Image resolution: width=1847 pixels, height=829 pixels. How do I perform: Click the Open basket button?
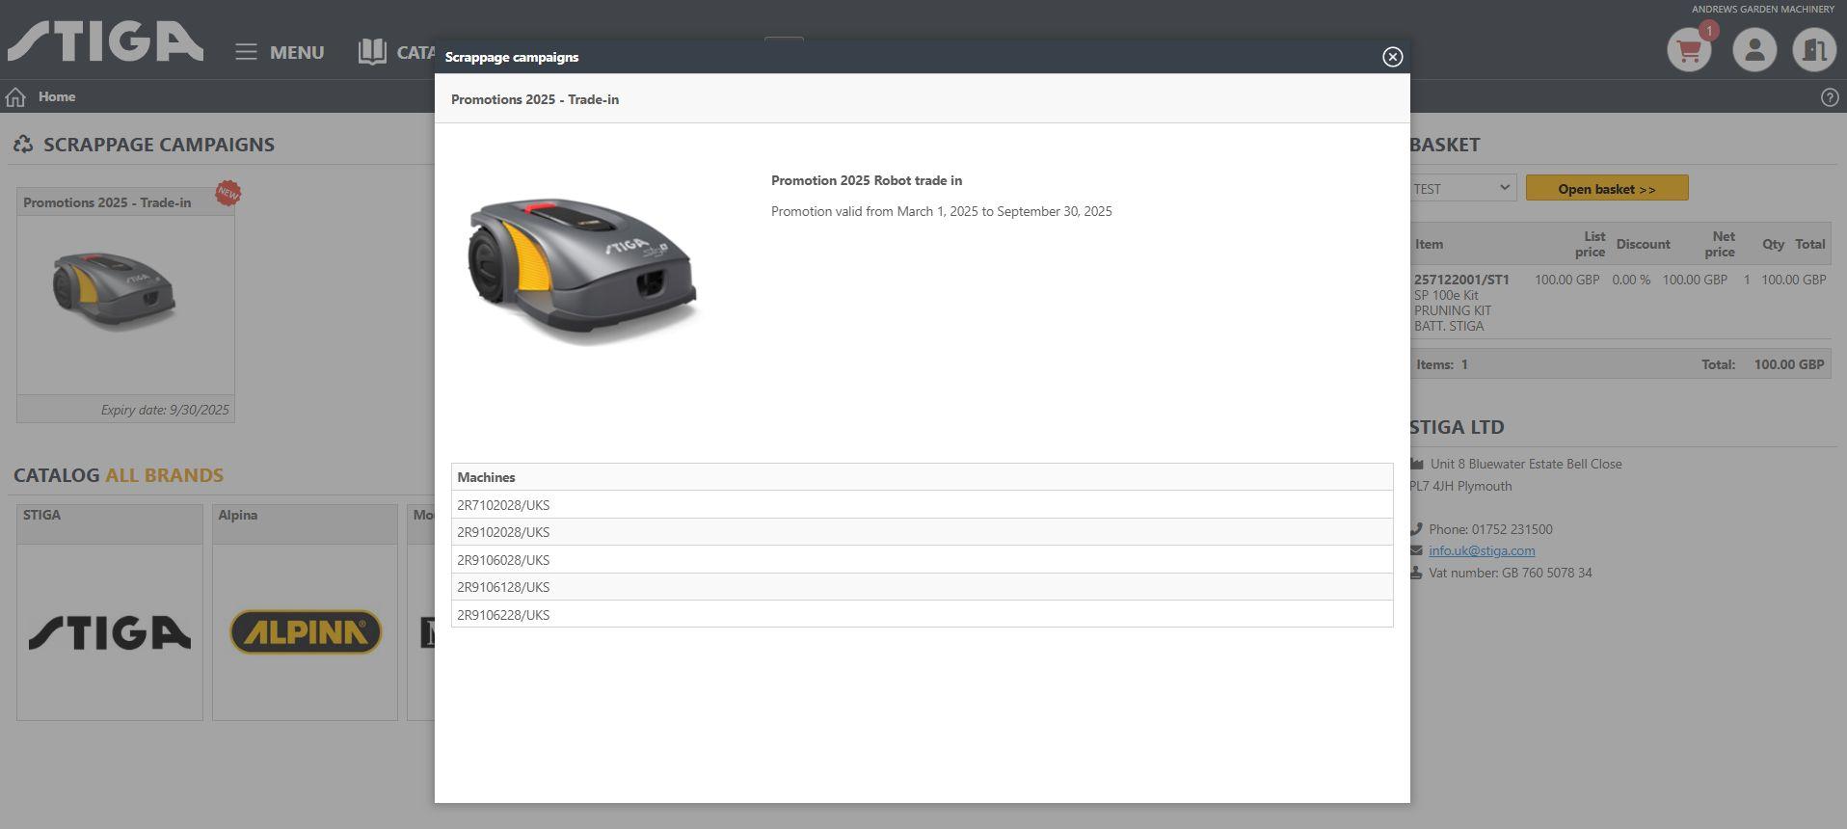coord(1607,188)
